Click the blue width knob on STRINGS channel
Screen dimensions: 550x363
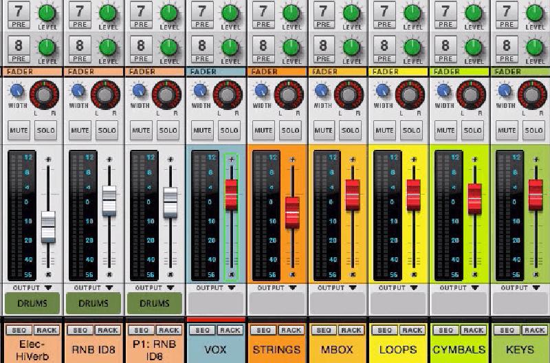(x=261, y=91)
